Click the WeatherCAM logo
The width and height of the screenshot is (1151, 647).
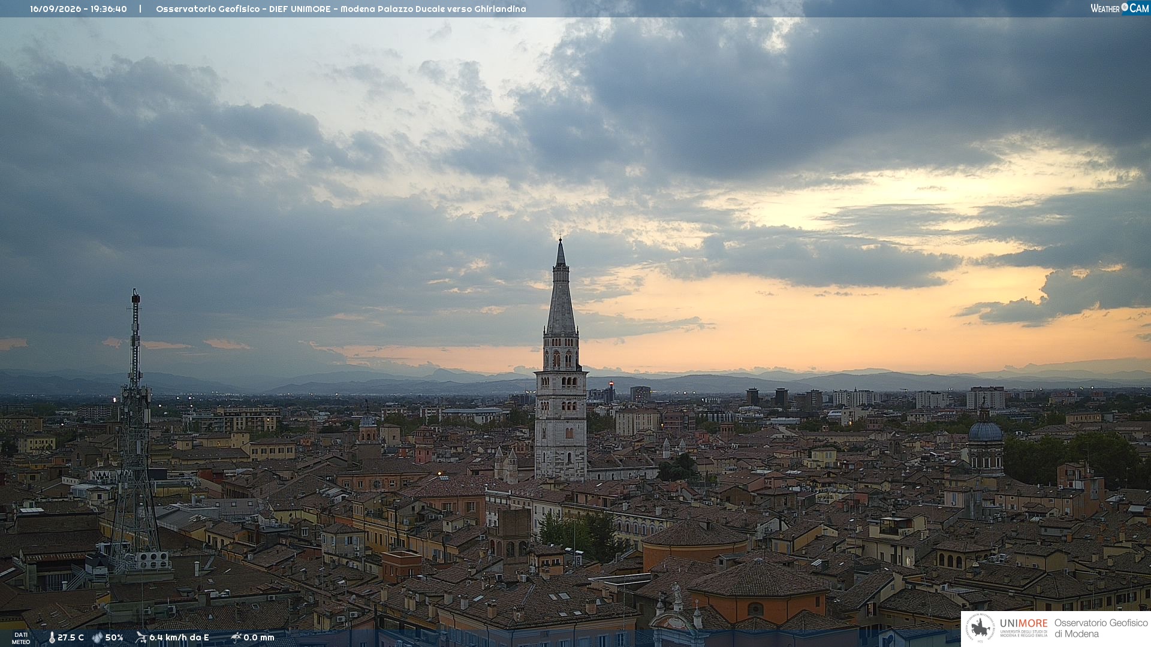(x=1120, y=8)
